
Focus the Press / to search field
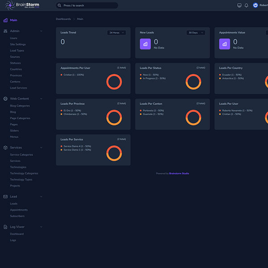click(x=87, y=5)
